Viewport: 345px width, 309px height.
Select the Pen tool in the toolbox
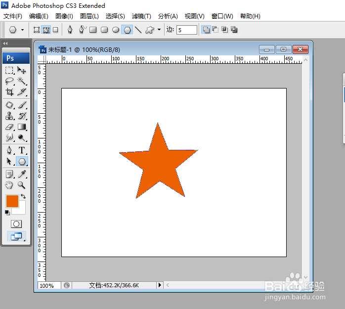click(x=9, y=150)
